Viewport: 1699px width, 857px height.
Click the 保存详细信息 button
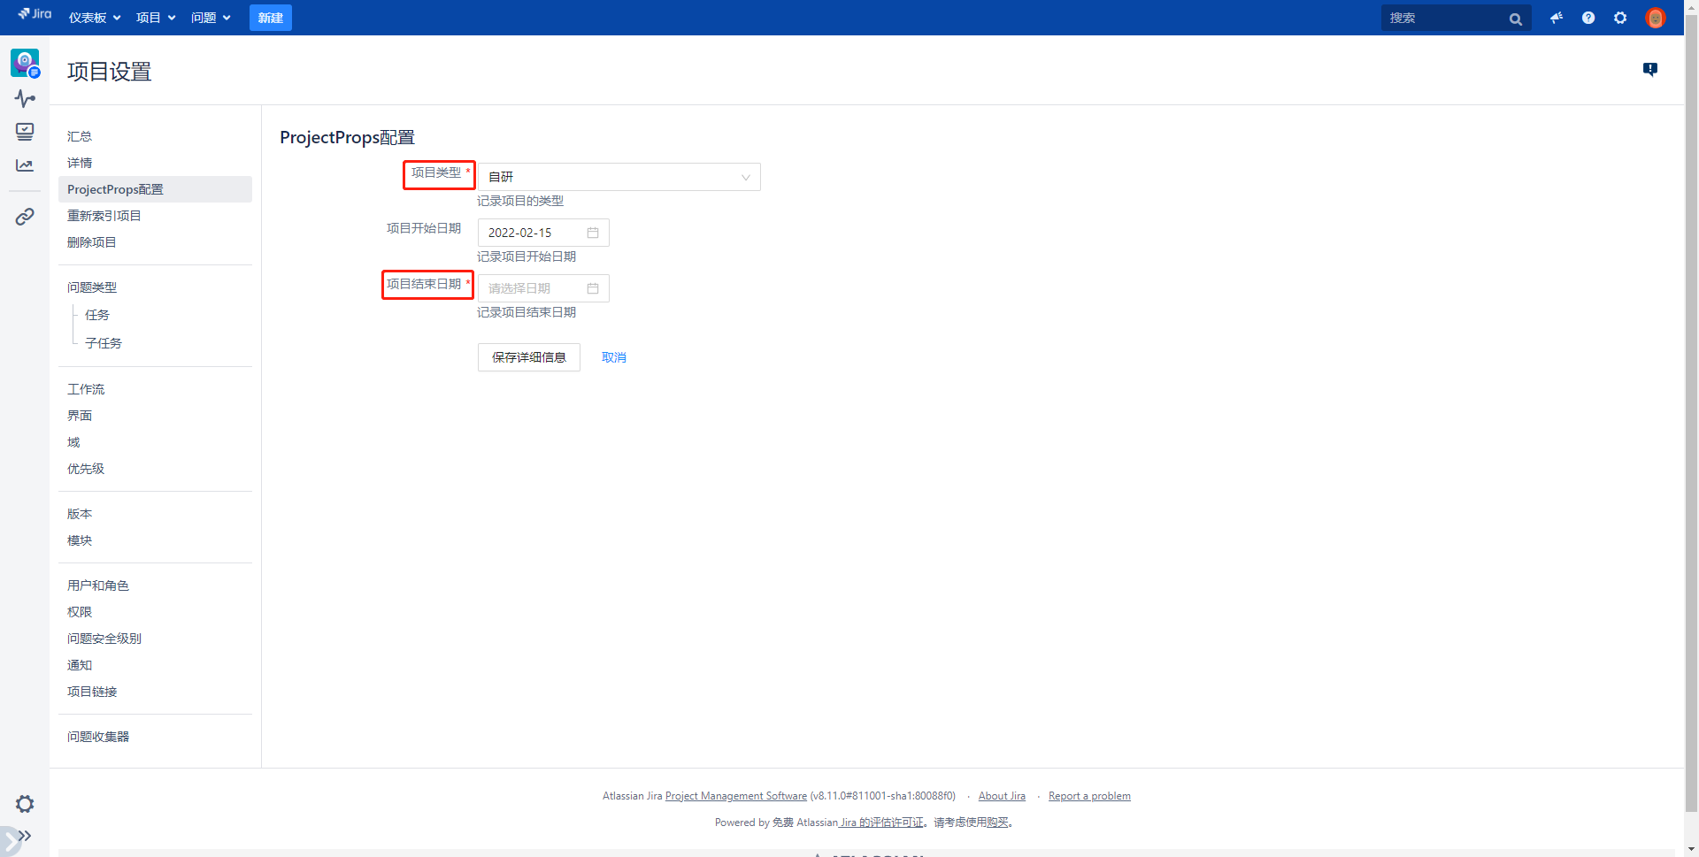528,357
